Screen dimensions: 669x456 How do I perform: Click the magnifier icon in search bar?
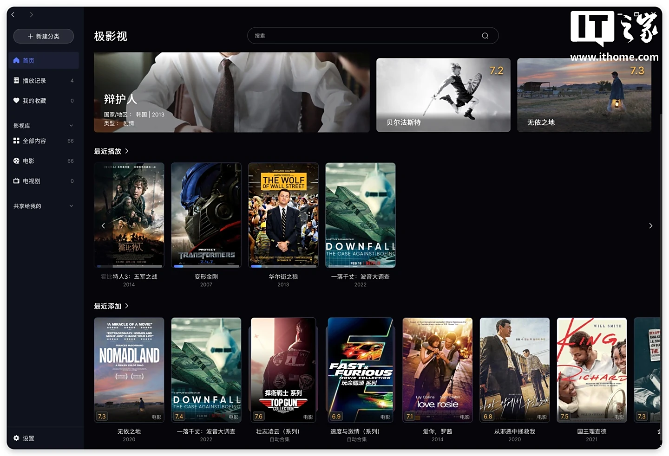click(x=485, y=36)
